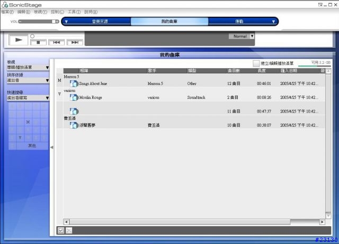Jump to letter V in quick search grid
This screenshot has height=244, width=339.
pos(20,137)
